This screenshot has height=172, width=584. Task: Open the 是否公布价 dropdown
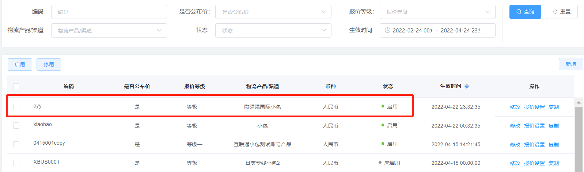click(x=273, y=12)
